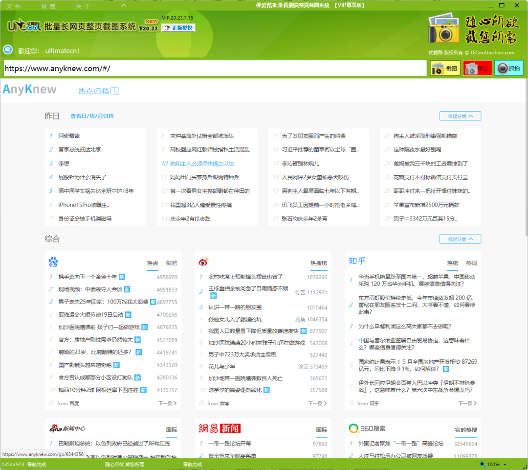Click the 360搜索 logo
The width and height of the screenshot is (528, 470).
(x=367, y=429)
